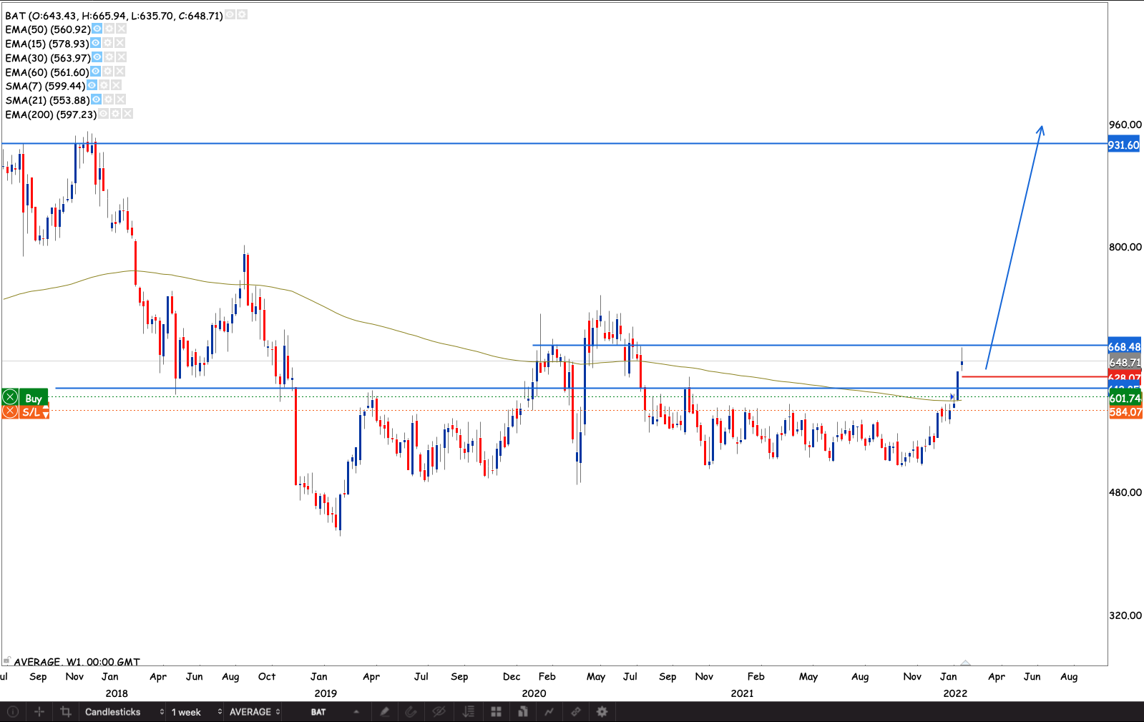Viewport: 1144px width, 722px height.
Task: Remove the SMA(21) indicator with its X
Action: pyautogui.click(x=120, y=99)
